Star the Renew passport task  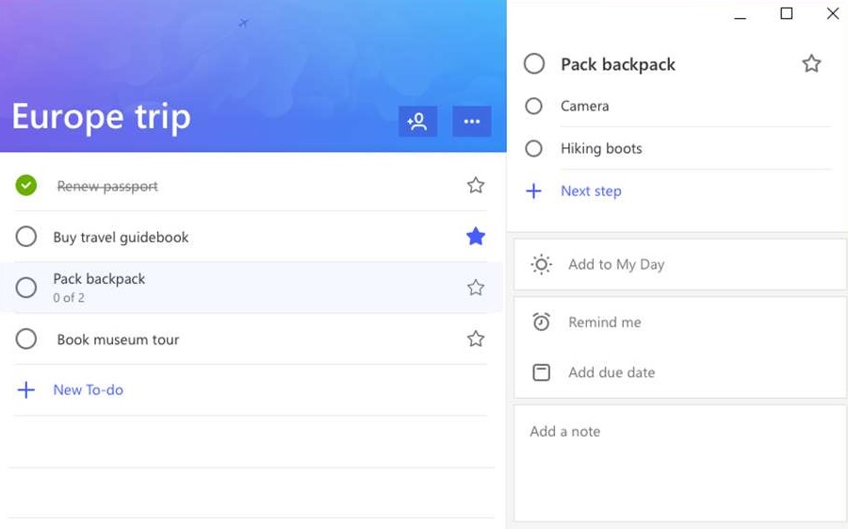476,186
